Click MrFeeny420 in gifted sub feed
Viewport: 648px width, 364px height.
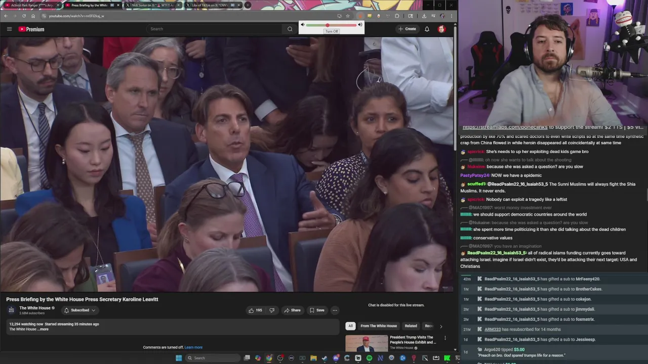(588, 279)
